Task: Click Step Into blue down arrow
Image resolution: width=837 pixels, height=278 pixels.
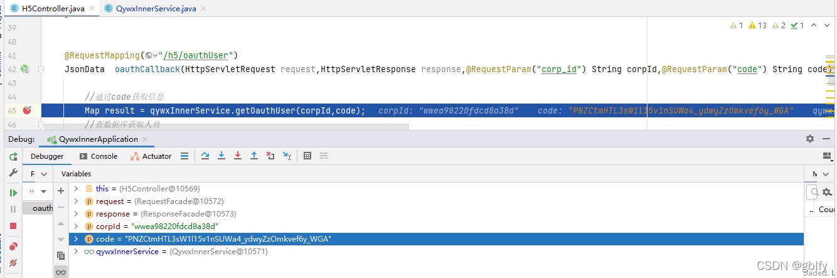Action: [x=221, y=156]
